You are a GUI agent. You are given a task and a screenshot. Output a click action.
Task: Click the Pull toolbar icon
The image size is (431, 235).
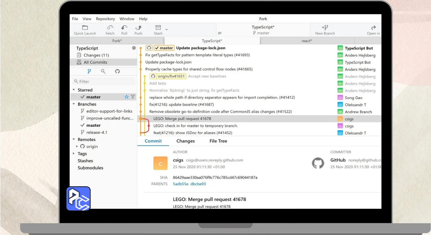[x=124, y=28]
